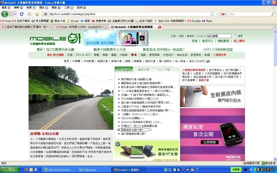The width and height of the screenshot is (277, 173).
Task: Open the Nokia phone advertisement
Action: pos(213,135)
